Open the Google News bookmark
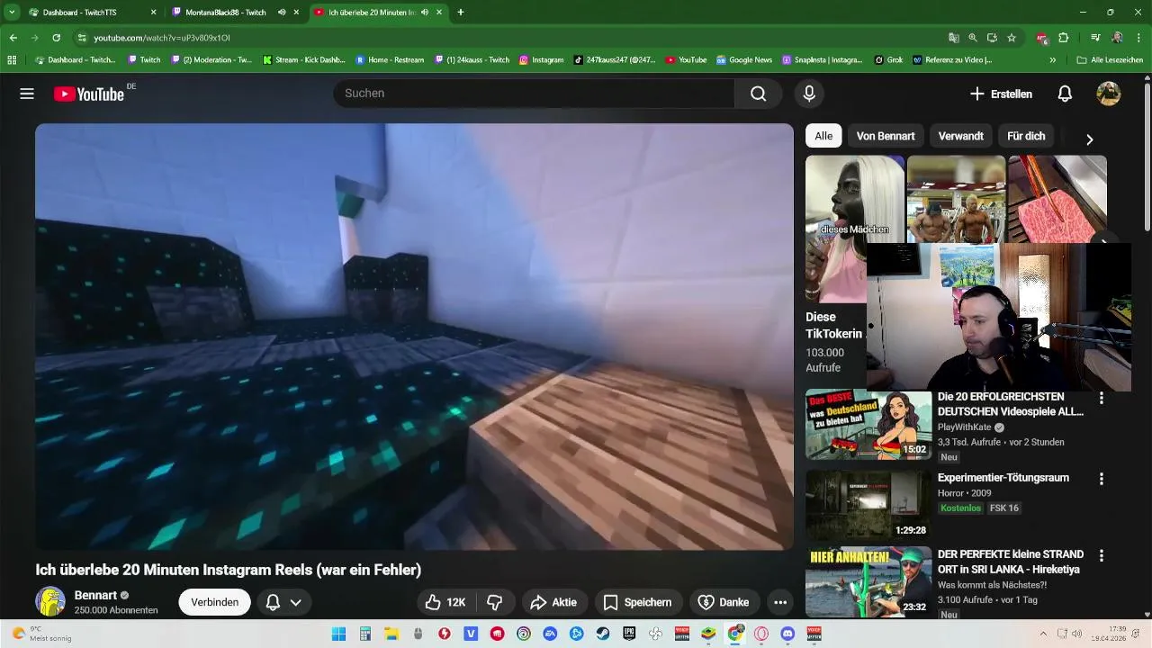The height and width of the screenshot is (648, 1152). pos(744,60)
